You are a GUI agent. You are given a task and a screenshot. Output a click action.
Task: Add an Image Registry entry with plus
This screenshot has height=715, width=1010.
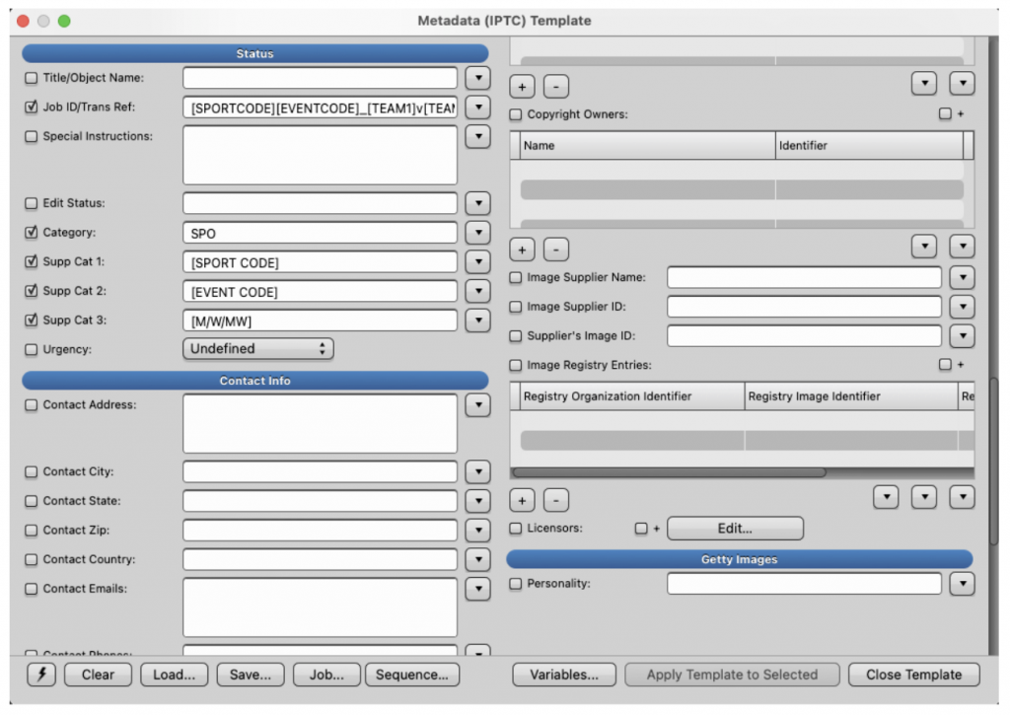pyautogui.click(x=522, y=500)
